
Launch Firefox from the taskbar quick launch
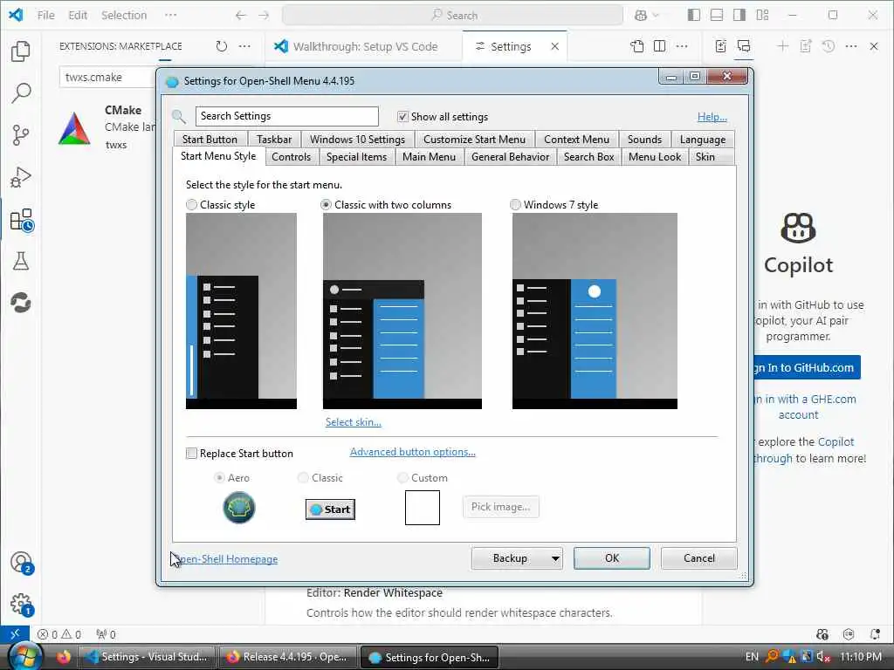[x=63, y=657]
